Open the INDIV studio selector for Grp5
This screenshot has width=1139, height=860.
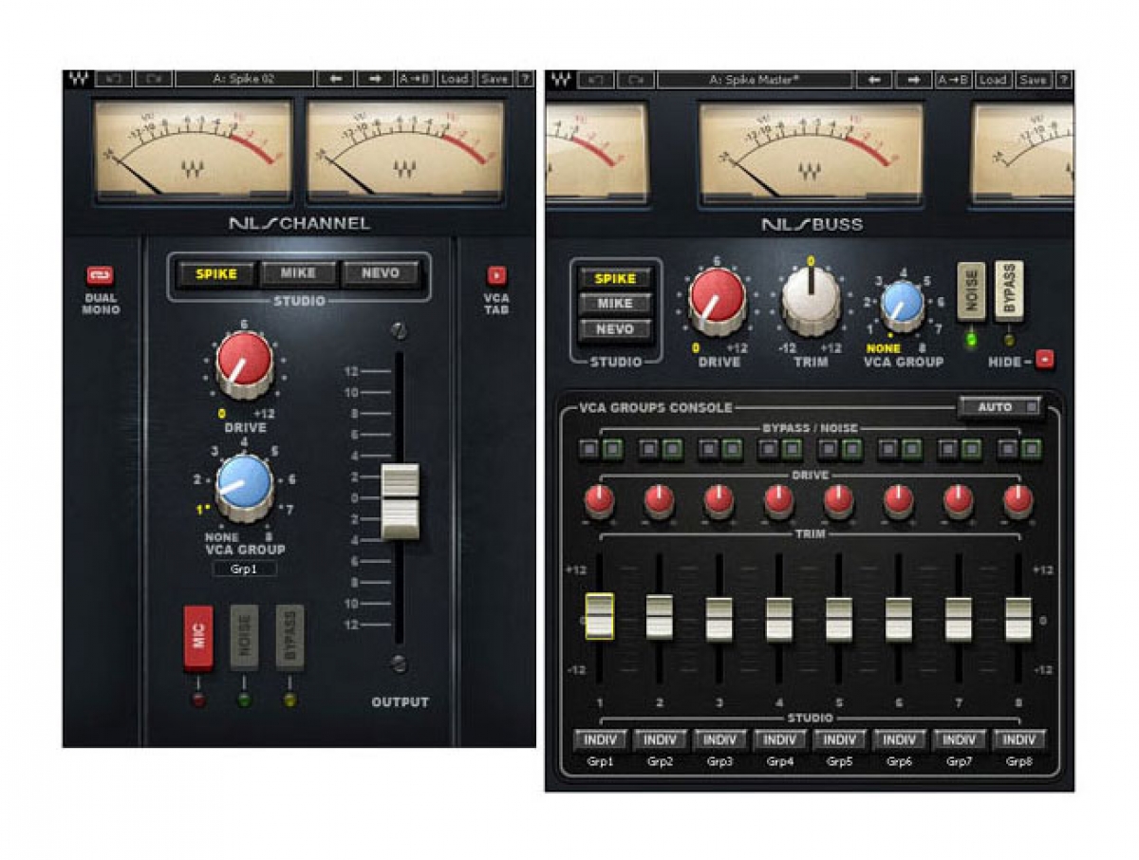pos(840,739)
